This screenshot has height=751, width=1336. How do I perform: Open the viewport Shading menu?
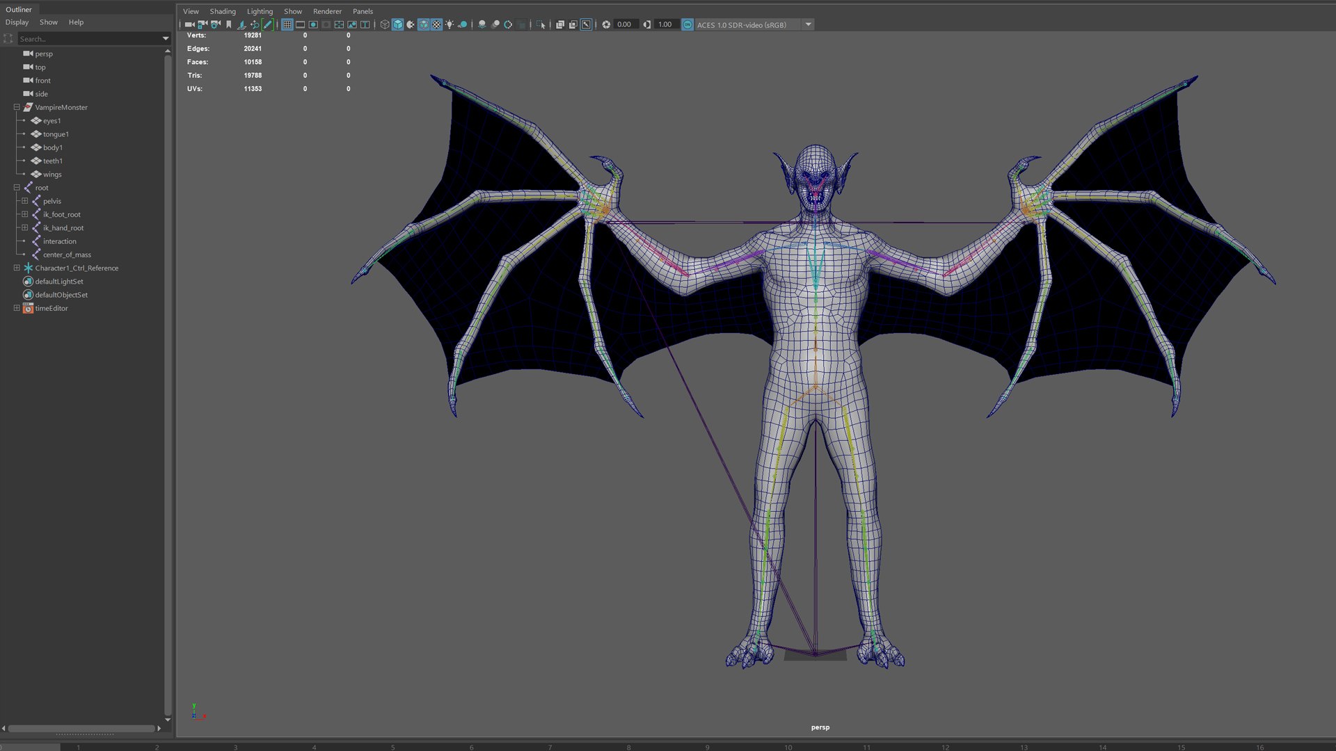(223, 11)
